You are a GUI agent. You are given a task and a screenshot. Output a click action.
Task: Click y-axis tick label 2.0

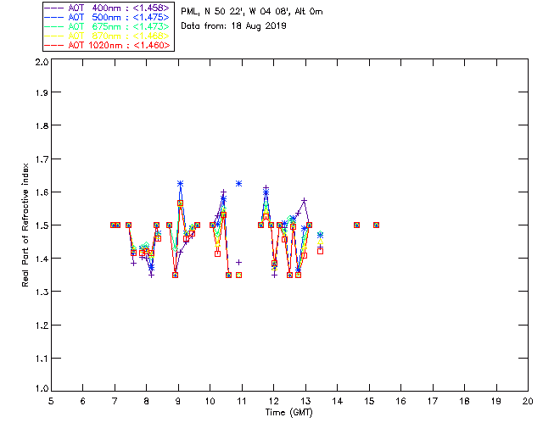point(42,62)
